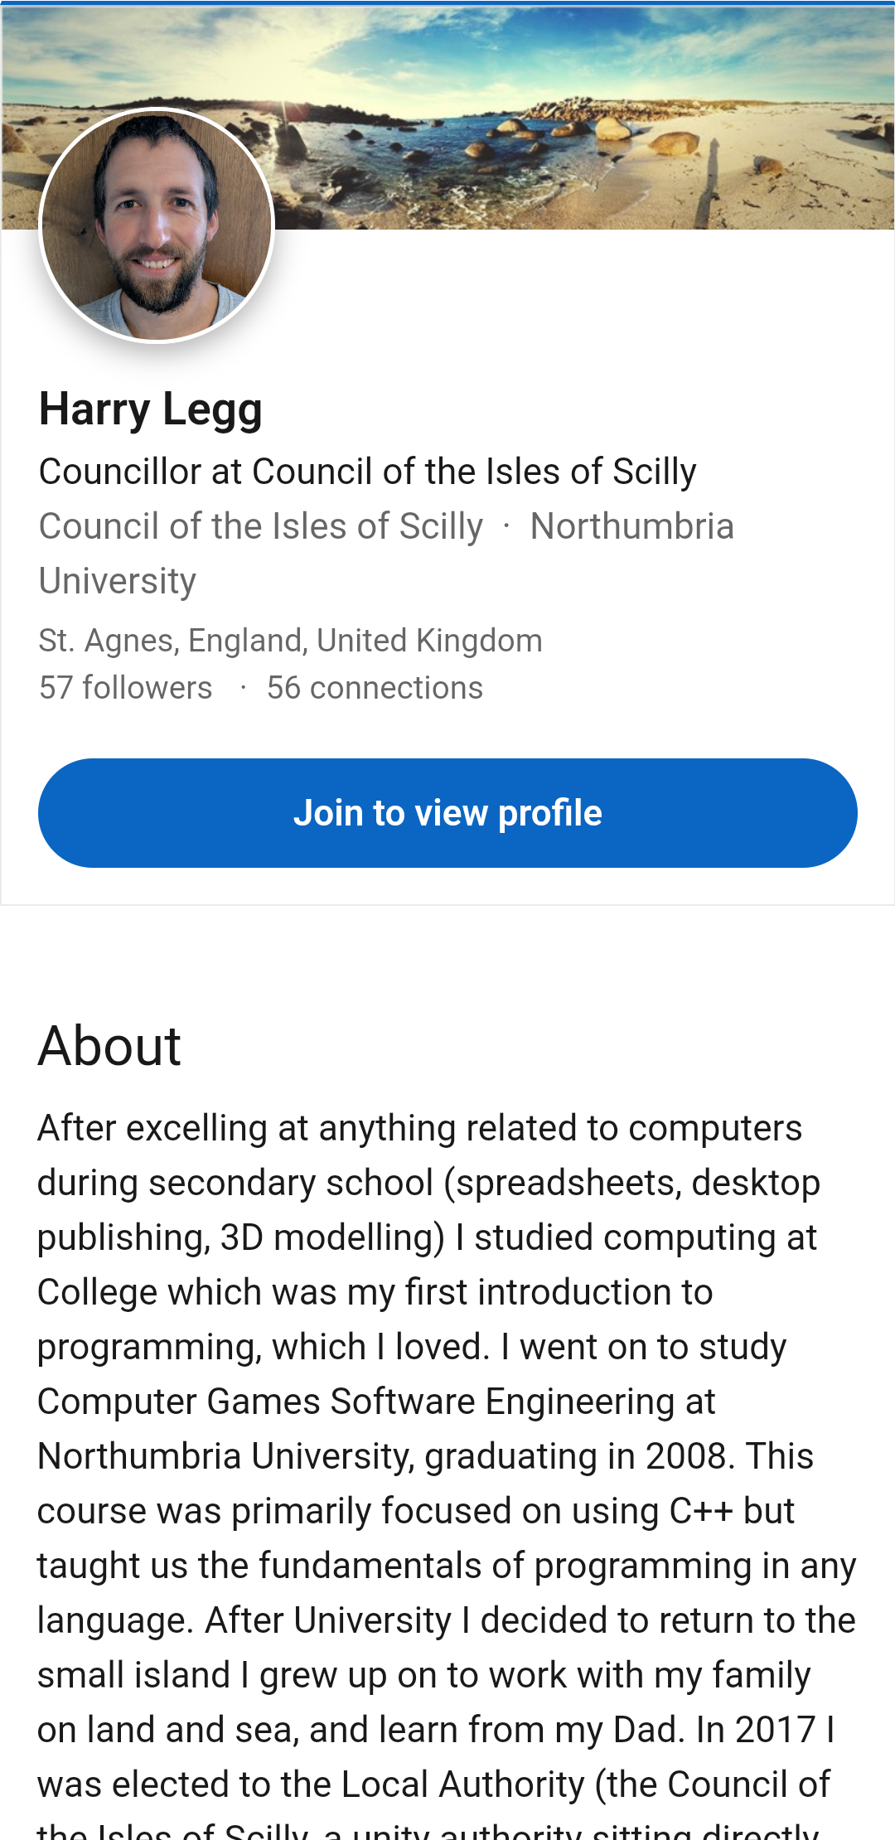Click the 'during secondary school (spreadsheets' text line
Screen dimensions: 895x1840
click(428, 1183)
